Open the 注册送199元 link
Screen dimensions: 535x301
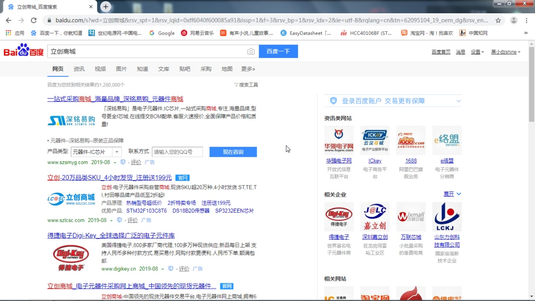click(216, 203)
